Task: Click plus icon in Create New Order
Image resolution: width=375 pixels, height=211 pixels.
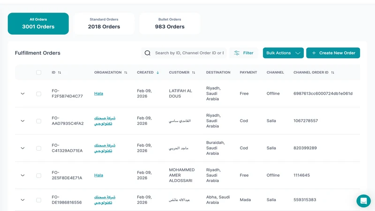Action: coord(314,53)
